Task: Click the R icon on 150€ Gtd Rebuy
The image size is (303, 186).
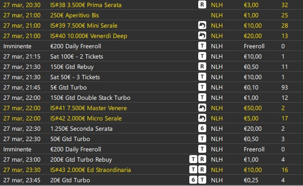Action: tap(202, 67)
